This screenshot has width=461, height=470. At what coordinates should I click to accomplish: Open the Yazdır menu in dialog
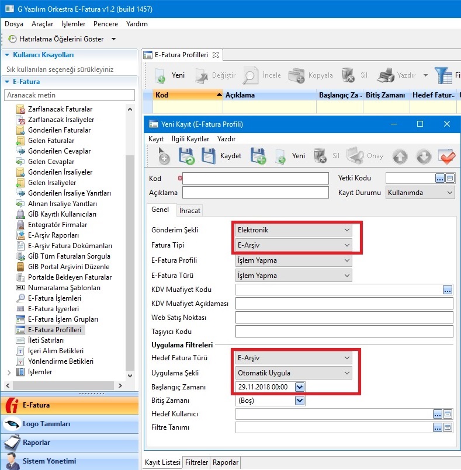pyautogui.click(x=227, y=139)
